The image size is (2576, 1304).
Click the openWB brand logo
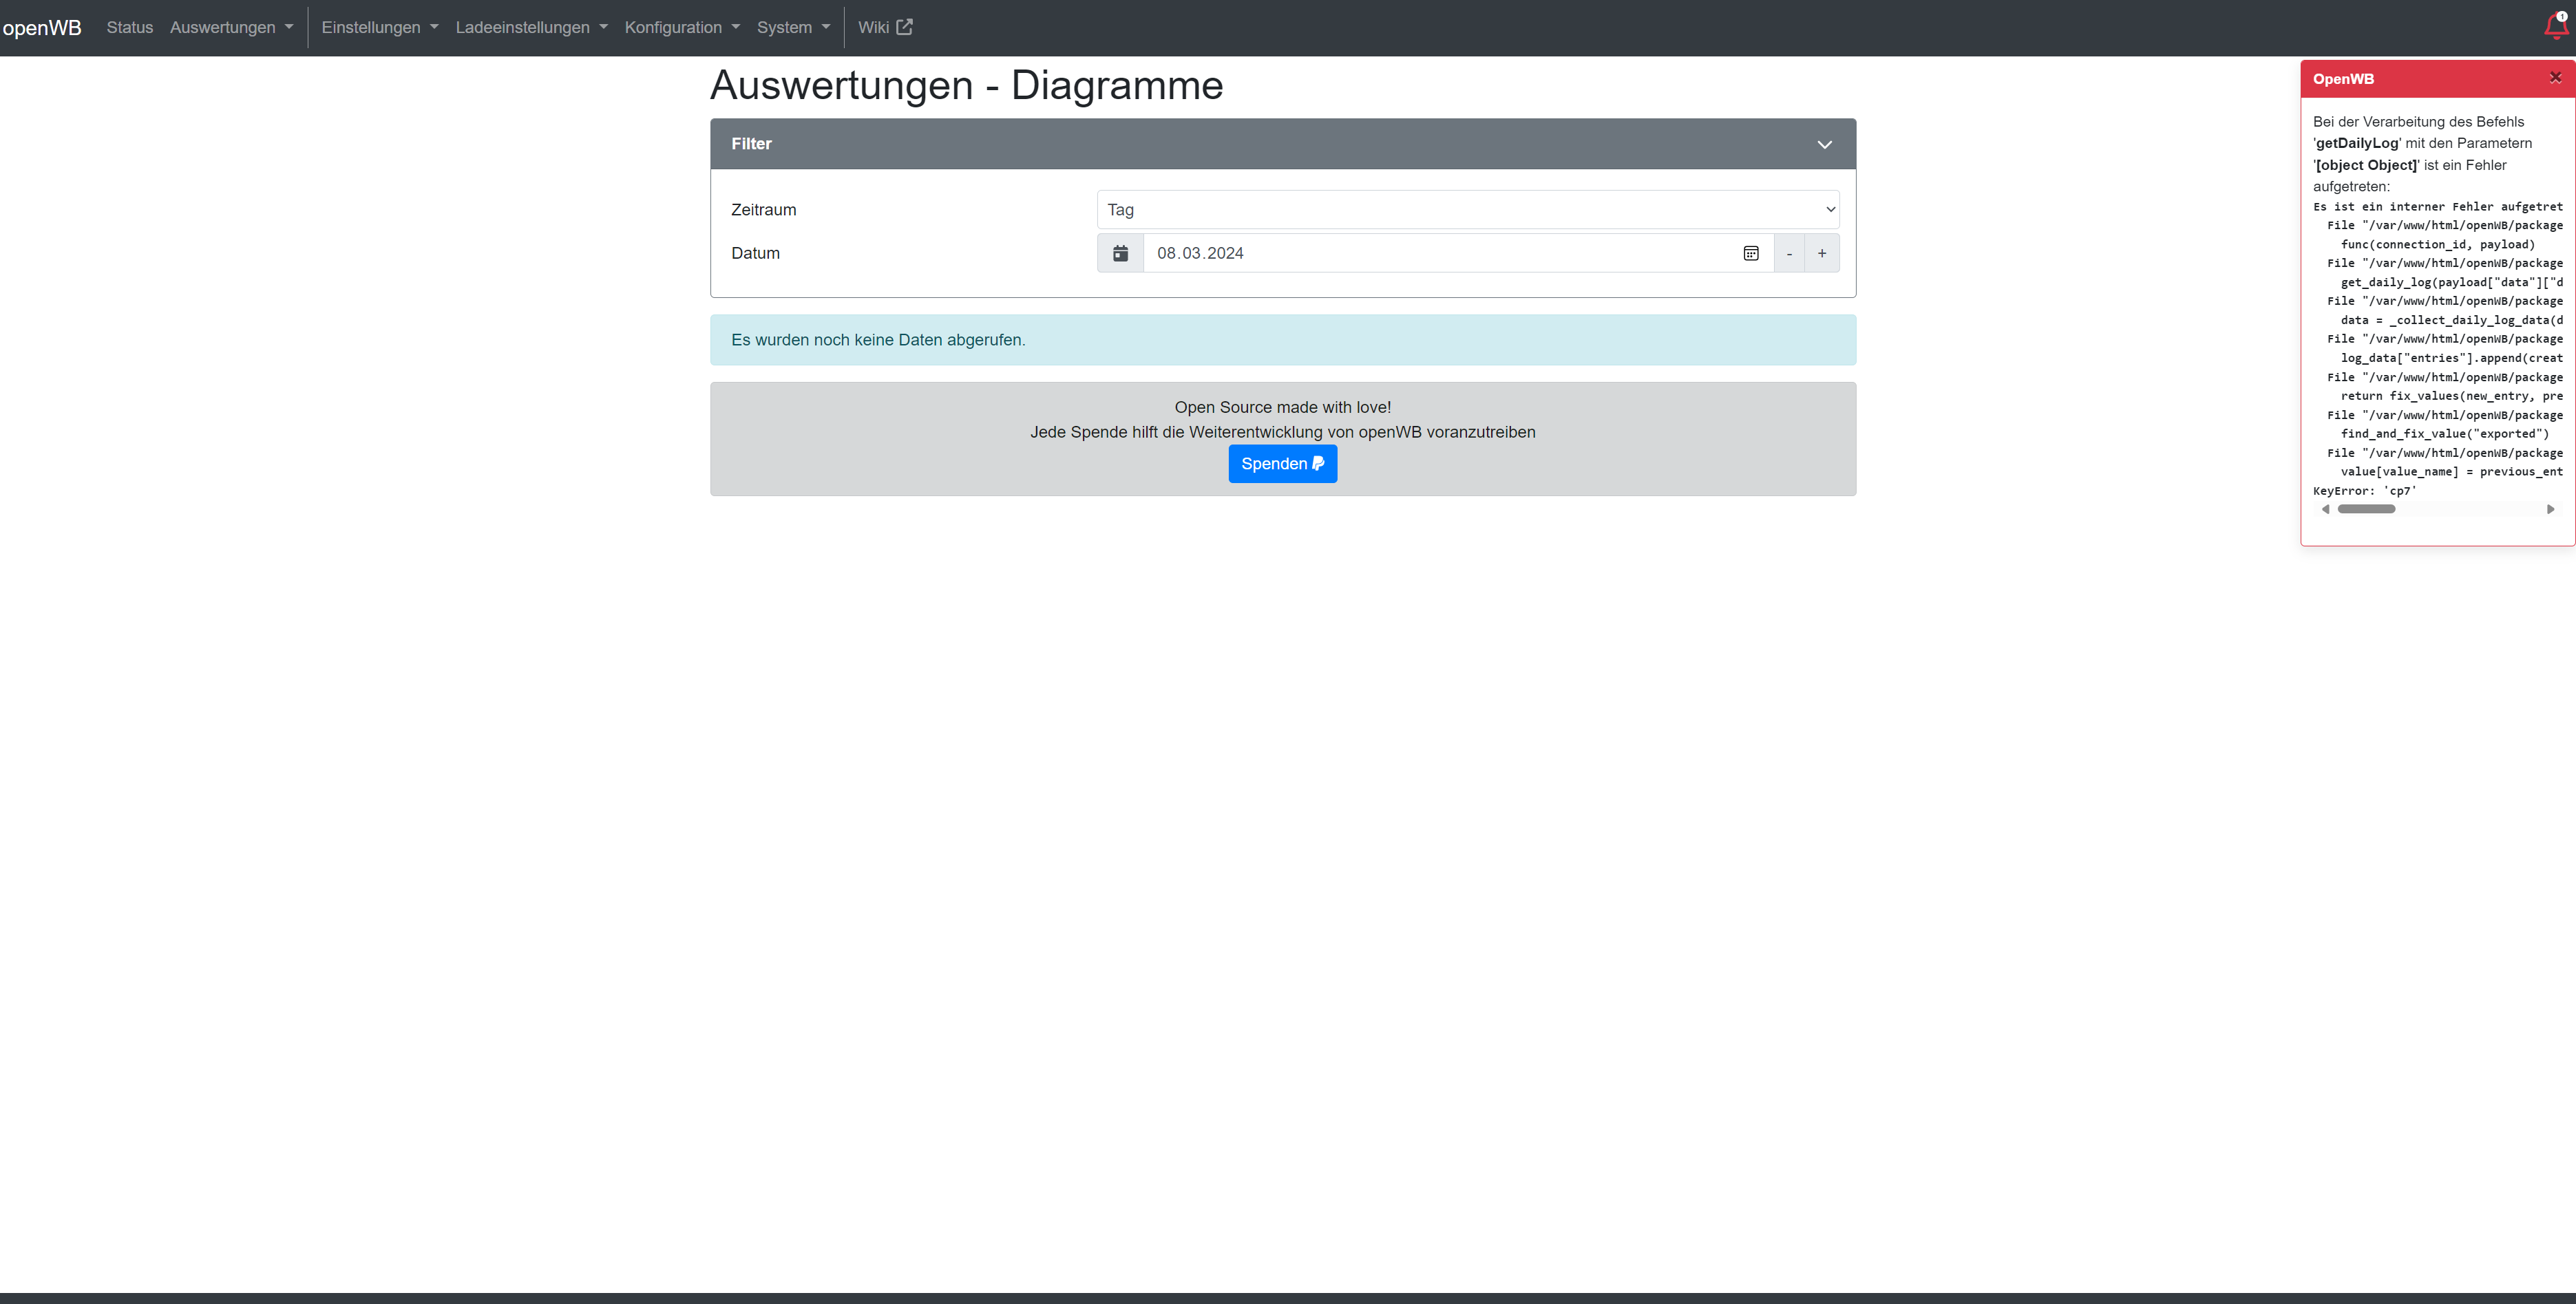(42, 27)
